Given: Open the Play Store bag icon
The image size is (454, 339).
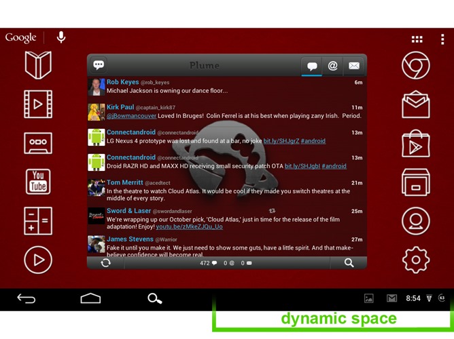Looking at the screenshot, I should [415, 144].
